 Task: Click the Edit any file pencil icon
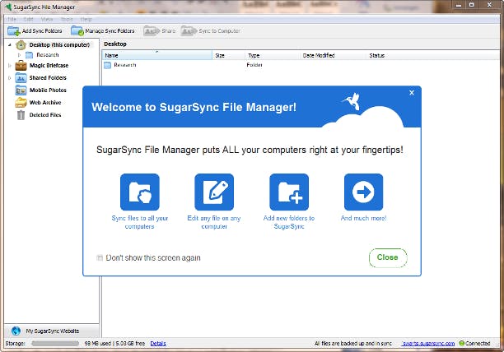coord(214,192)
